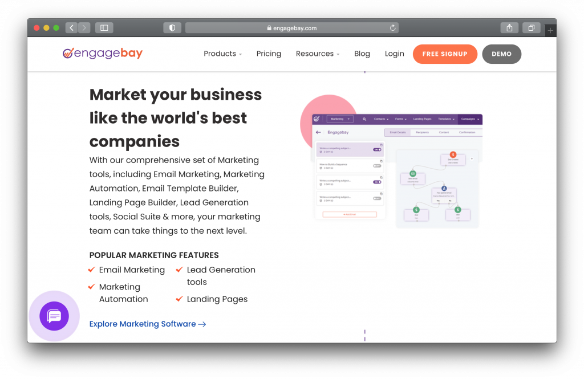
Task: Copy the How to Build a Sequence row
Action: pos(381,161)
